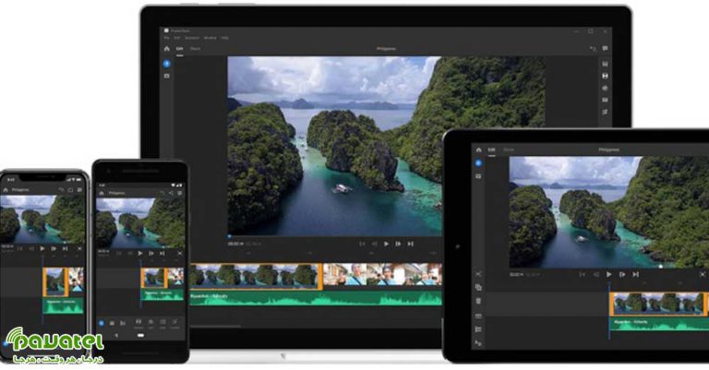This screenshot has height=370, width=709.
Task: Open feedback chat icon at laptop top right
Action: [x=605, y=48]
